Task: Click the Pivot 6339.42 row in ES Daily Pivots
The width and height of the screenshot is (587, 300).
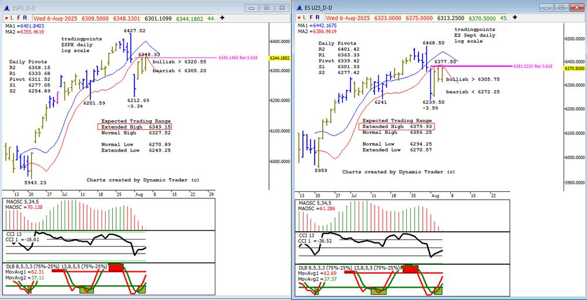Action: coord(339,60)
